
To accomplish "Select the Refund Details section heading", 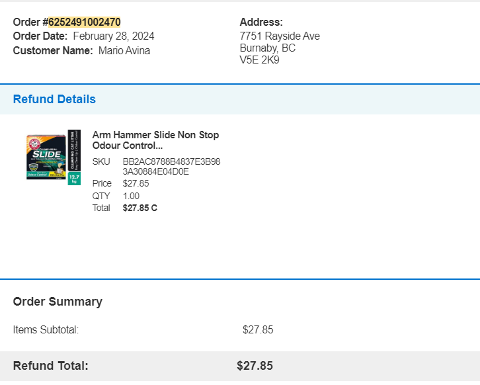I will coord(54,99).
